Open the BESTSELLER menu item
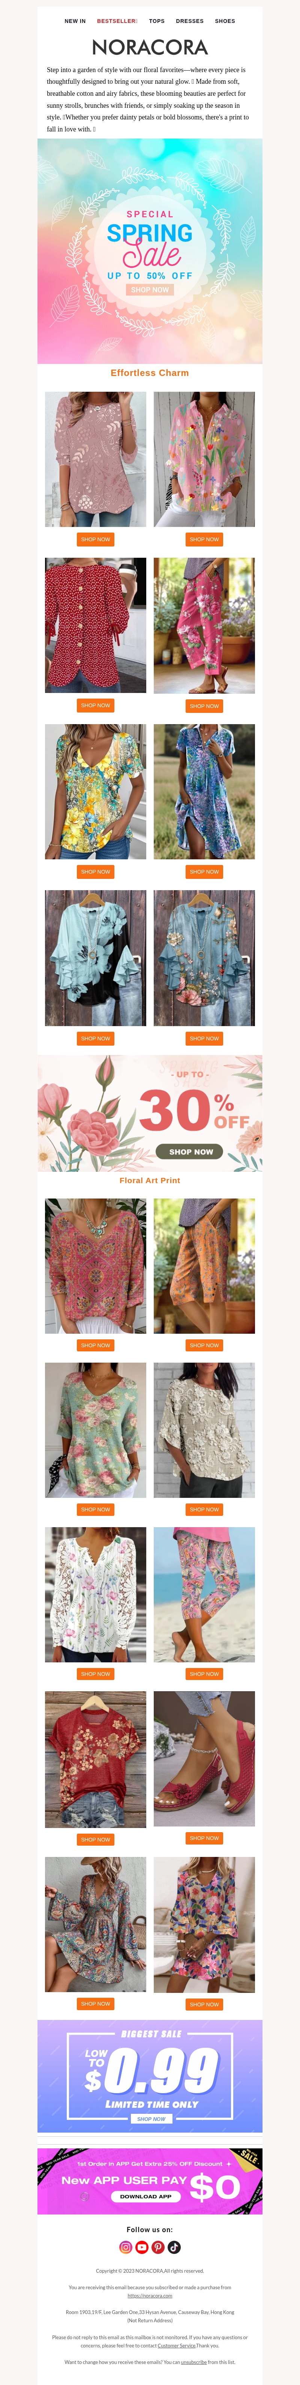Screen dimensions: 300x2385 (x=117, y=20)
